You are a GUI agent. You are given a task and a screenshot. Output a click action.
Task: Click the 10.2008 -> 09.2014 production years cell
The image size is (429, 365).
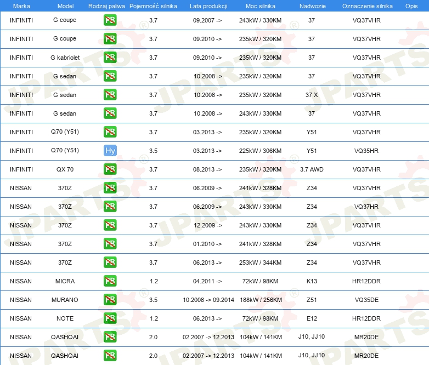pos(208,300)
